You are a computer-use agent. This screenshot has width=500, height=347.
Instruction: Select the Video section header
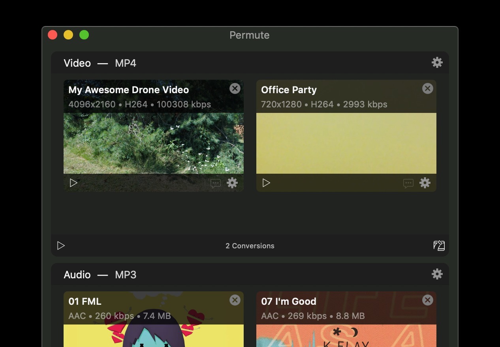(77, 63)
